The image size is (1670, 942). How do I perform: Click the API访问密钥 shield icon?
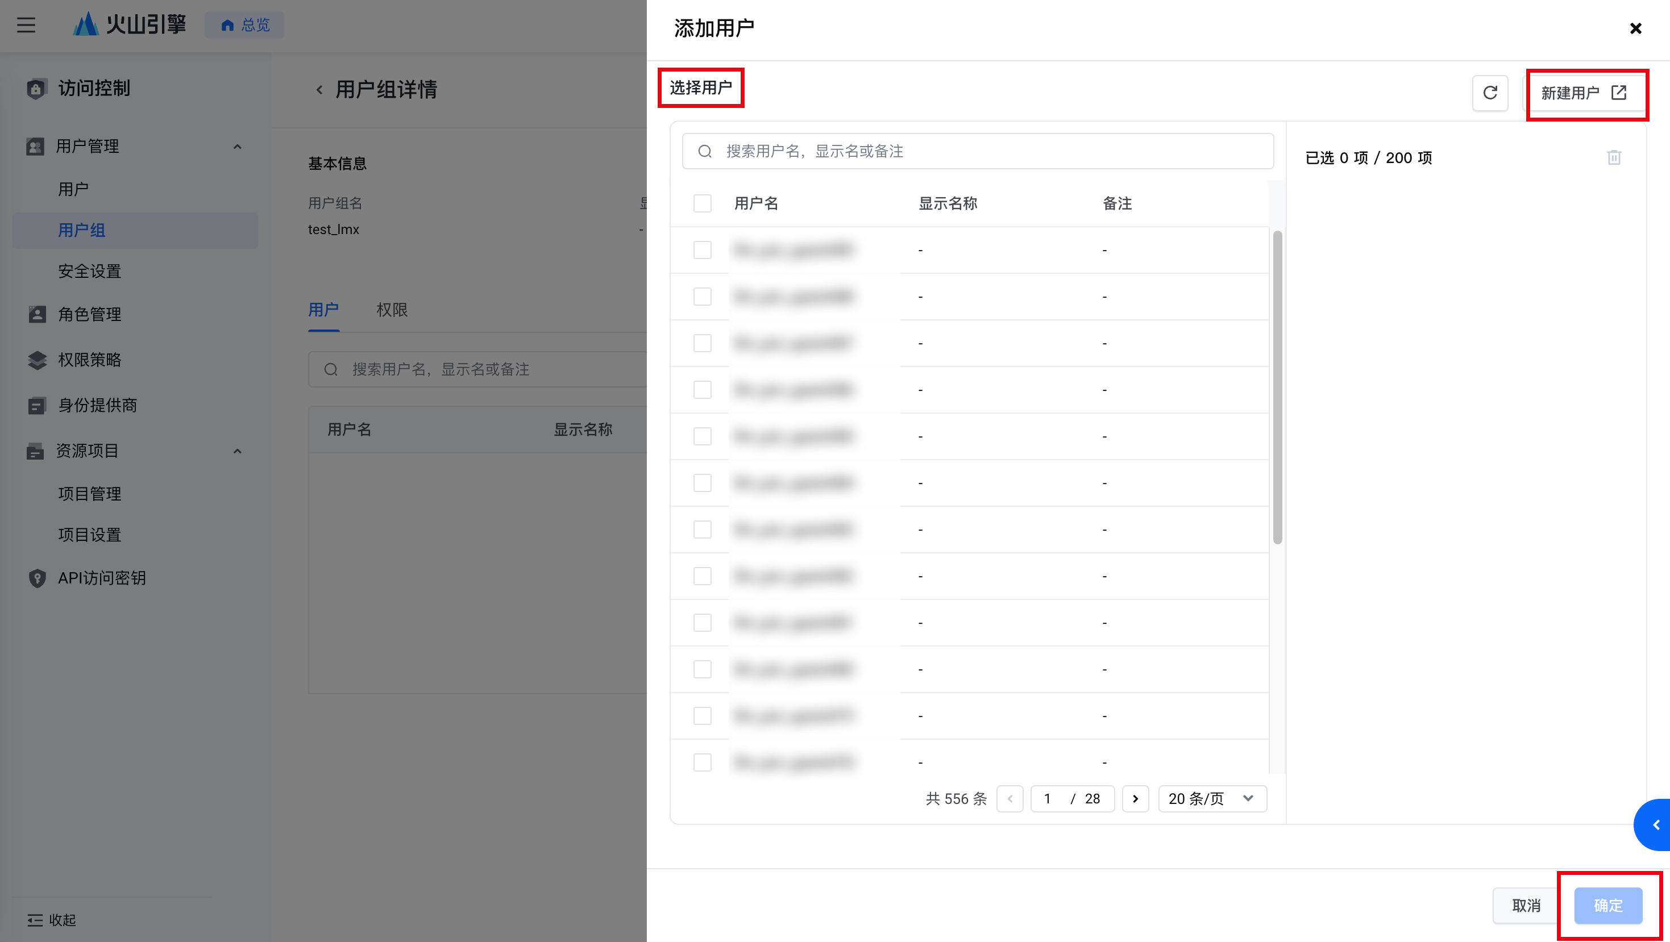pyautogui.click(x=37, y=578)
